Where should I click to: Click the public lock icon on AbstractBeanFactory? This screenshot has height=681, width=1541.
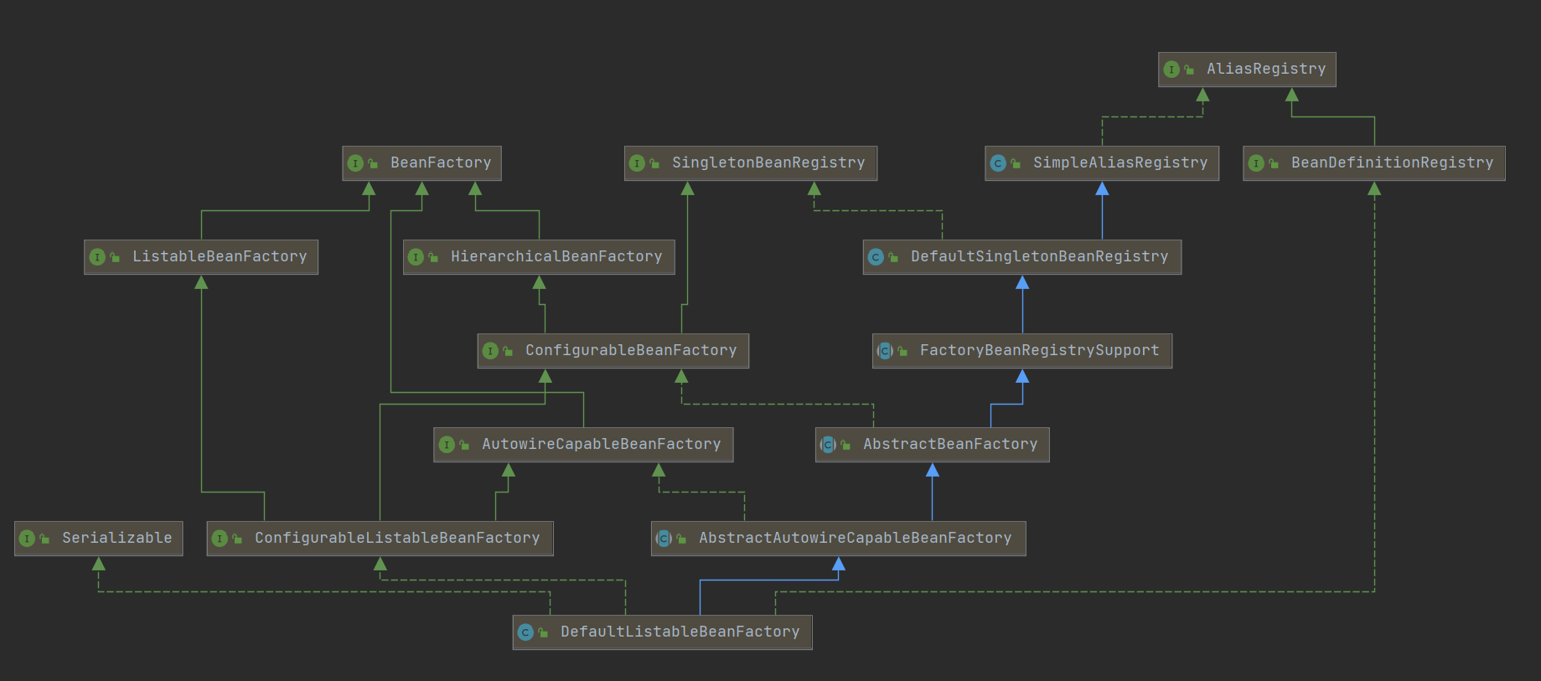845,445
